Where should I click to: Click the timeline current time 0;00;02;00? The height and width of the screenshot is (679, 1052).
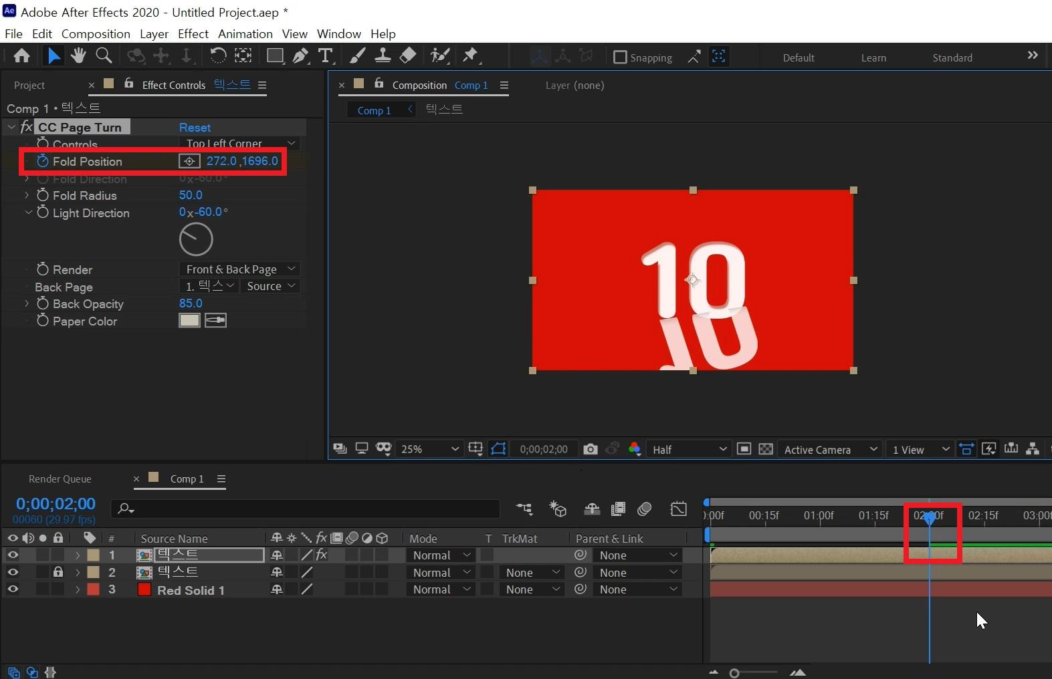56,503
